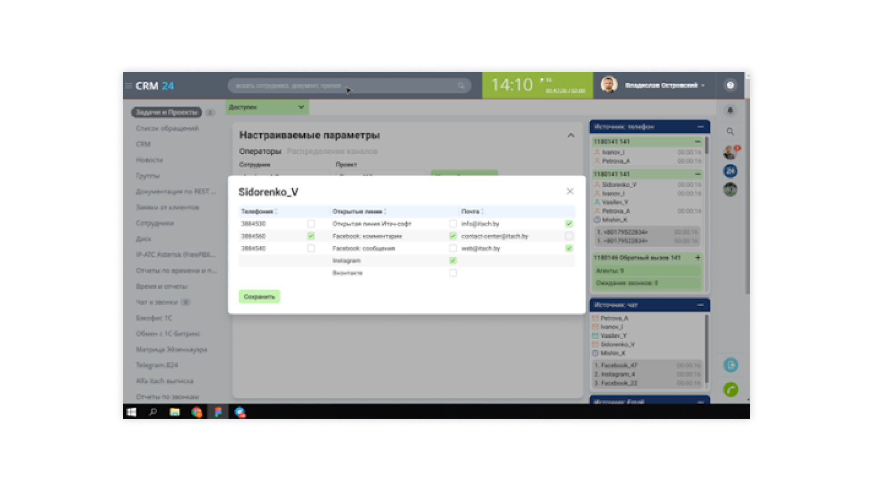This screenshot has height=491, width=873.
Task: Click the green Сохранить button
Action: click(x=259, y=296)
